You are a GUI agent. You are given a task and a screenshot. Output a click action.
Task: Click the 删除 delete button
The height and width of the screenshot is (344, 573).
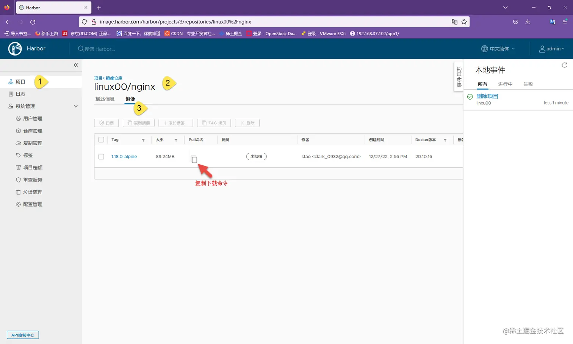[x=247, y=123]
